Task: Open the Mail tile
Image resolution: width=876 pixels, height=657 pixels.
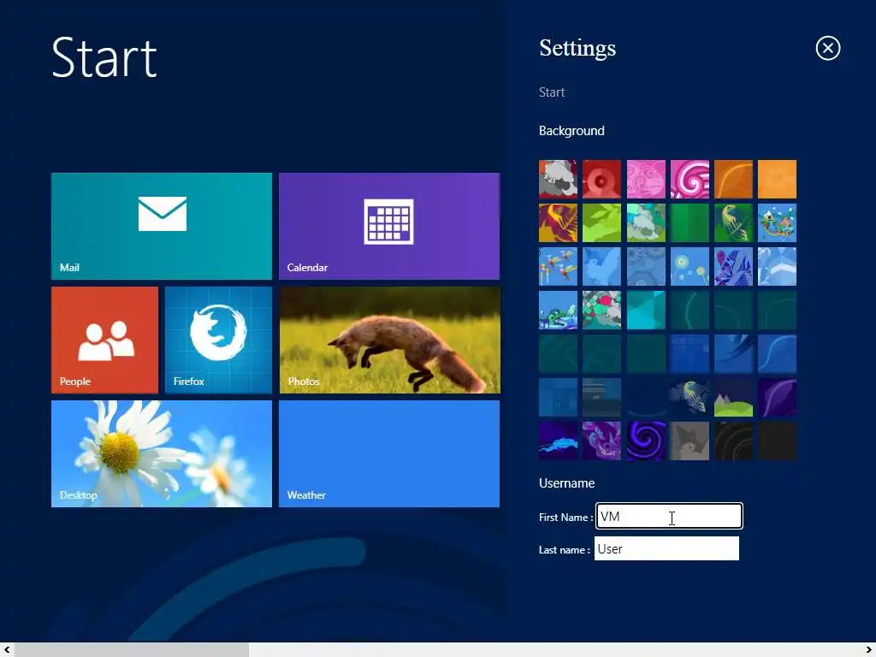Action: point(162,226)
